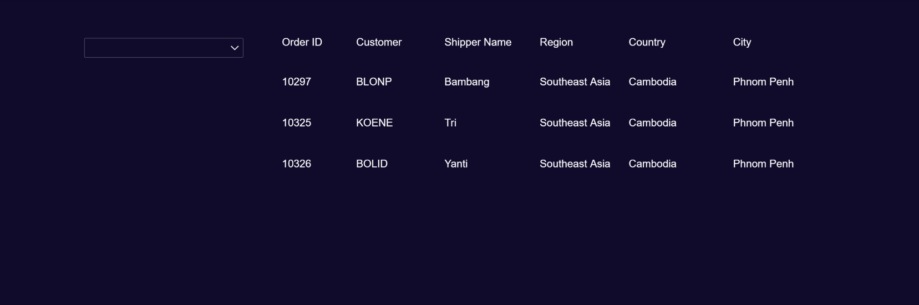The height and width of the screenshot is (305, 919).
Task: Select order ID 10297 cell
Action: [296, 82]
